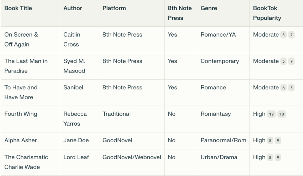The image size is (303, 176).
Task: Open citation 5 in On Screen & Off Again row
Action: (x=284, y=35)
